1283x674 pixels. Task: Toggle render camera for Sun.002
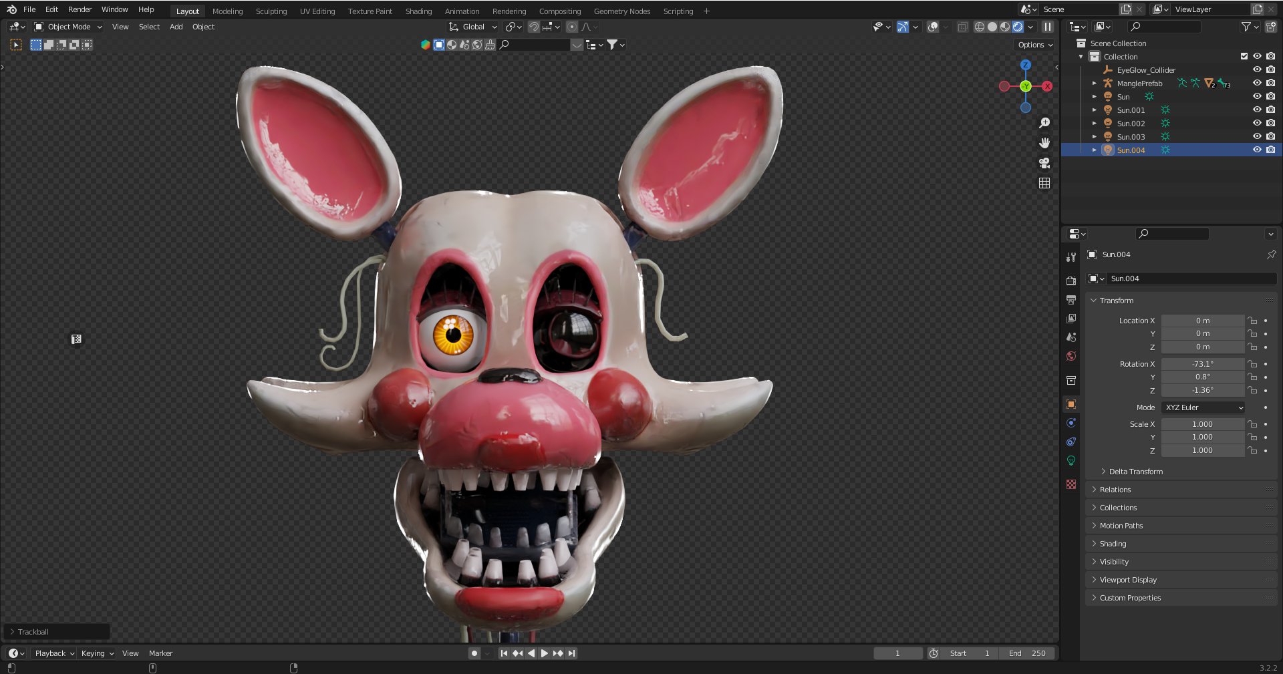pyautogui.click(x=1270, y=123)
